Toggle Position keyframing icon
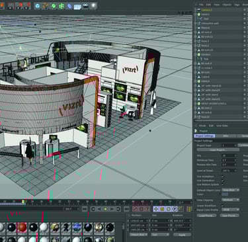Viewport: 248px width, 242px height. (x=156, y=209)
